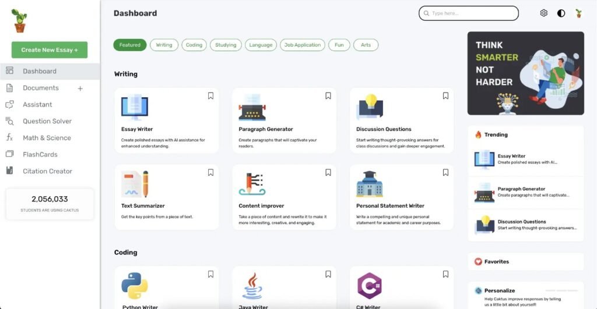Toggle dark mode contrast icon
This screenshot has width=597, height=309.
pyautogui.click(x=561, y=13)
